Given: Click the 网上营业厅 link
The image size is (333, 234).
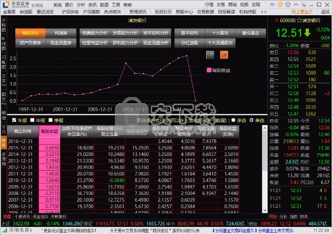Looking at the screenshot, I should [302, 12].
